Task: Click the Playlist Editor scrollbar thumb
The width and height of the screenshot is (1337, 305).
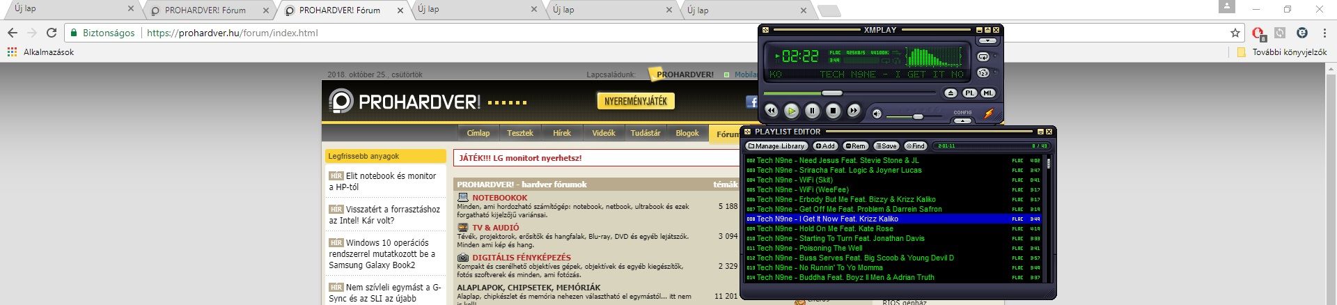Action: click(1049, 162)
